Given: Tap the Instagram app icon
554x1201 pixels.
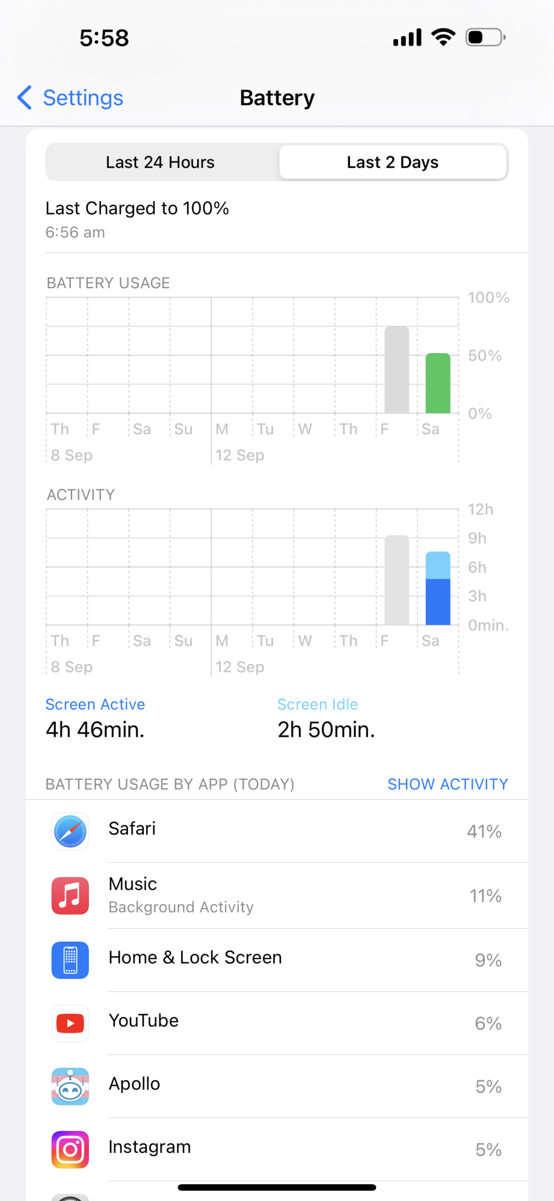Looking at the screenshot, I should [x=70, y=1149].
